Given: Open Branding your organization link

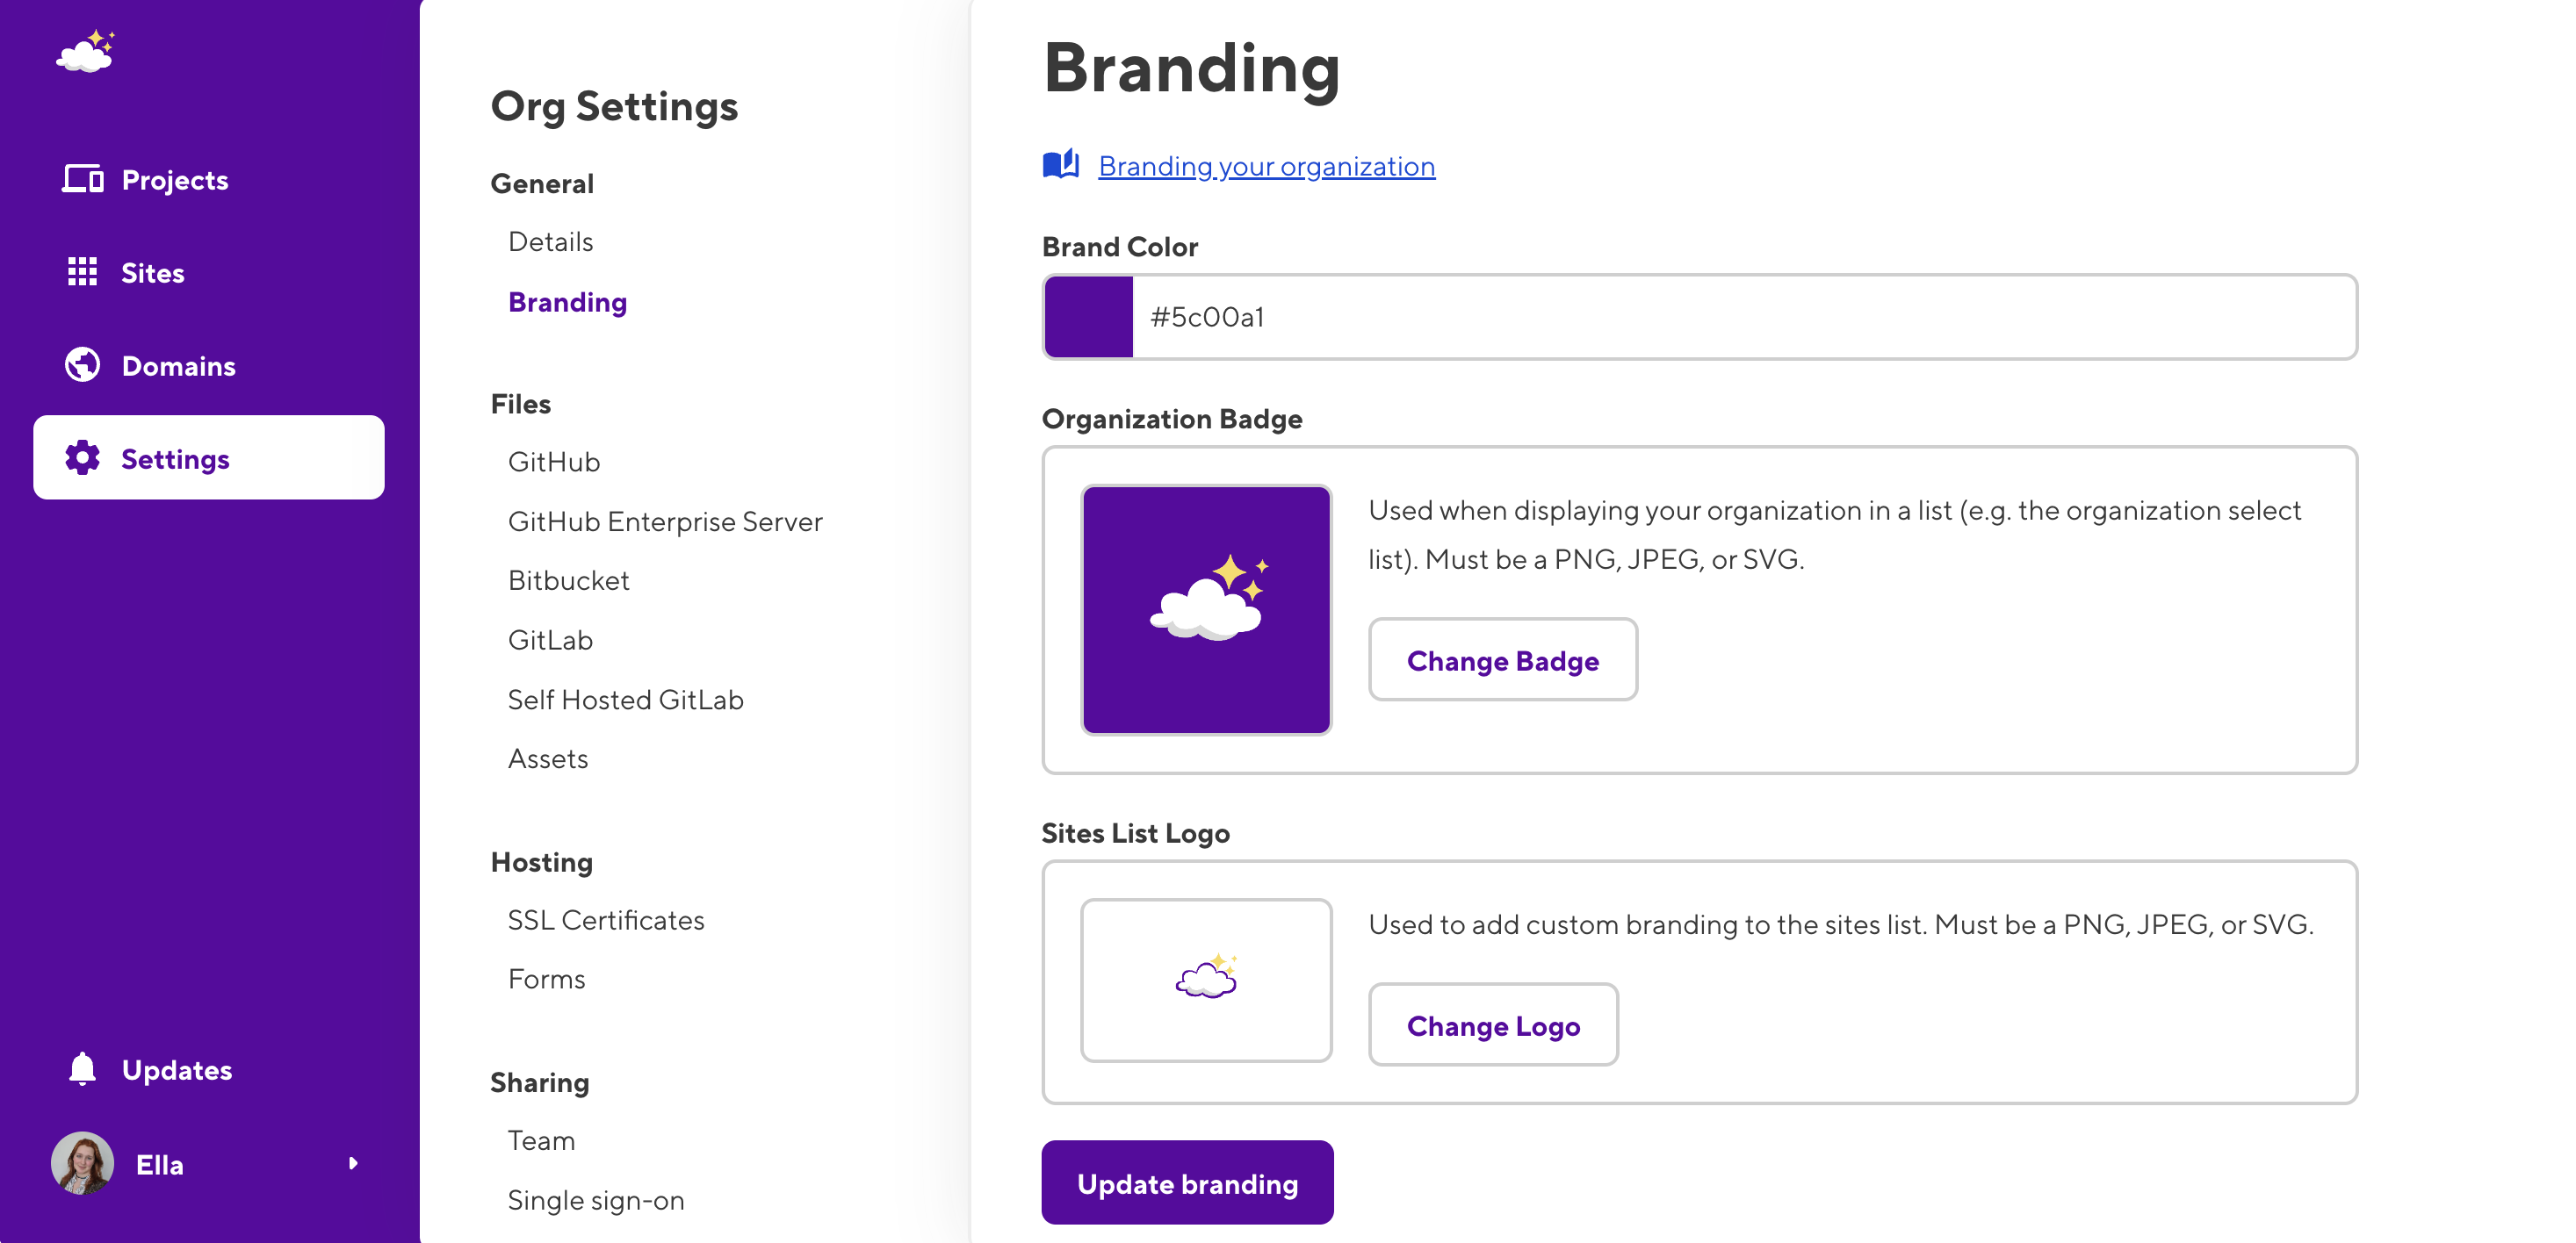Looking at the screenshot, I should (1266, 166).
